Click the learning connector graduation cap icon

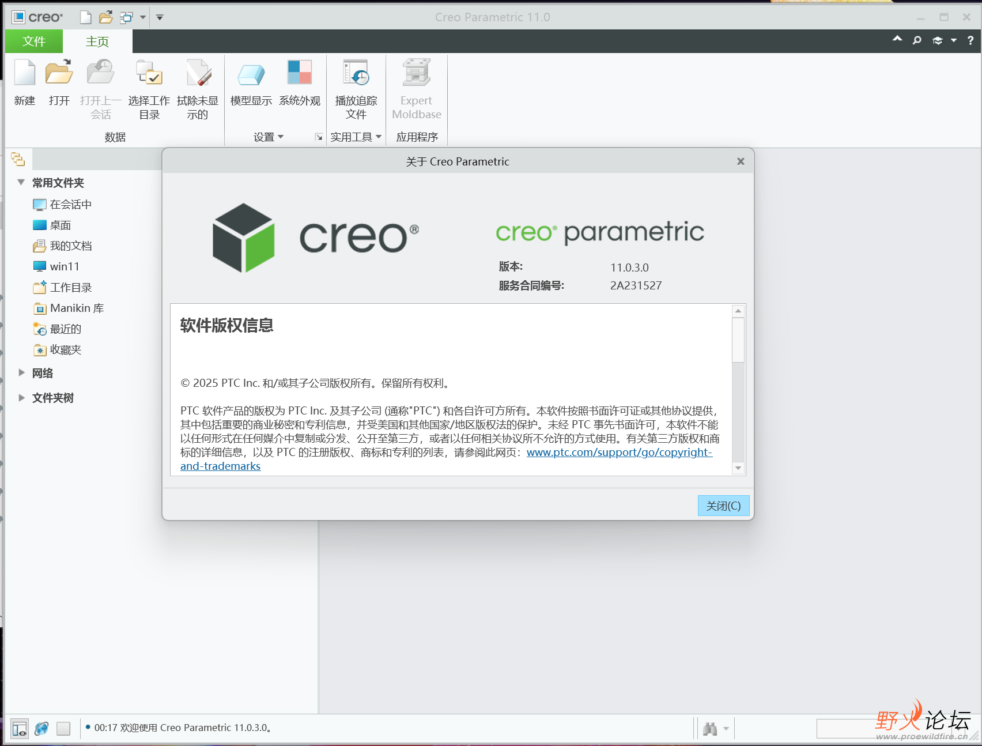[938, 40]
